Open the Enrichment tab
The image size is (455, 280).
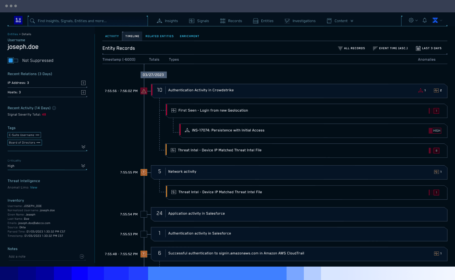click(x=189, y=36)
